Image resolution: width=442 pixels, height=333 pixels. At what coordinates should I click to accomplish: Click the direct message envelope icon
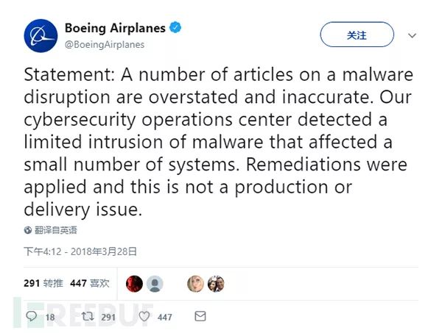pos(200,316)
